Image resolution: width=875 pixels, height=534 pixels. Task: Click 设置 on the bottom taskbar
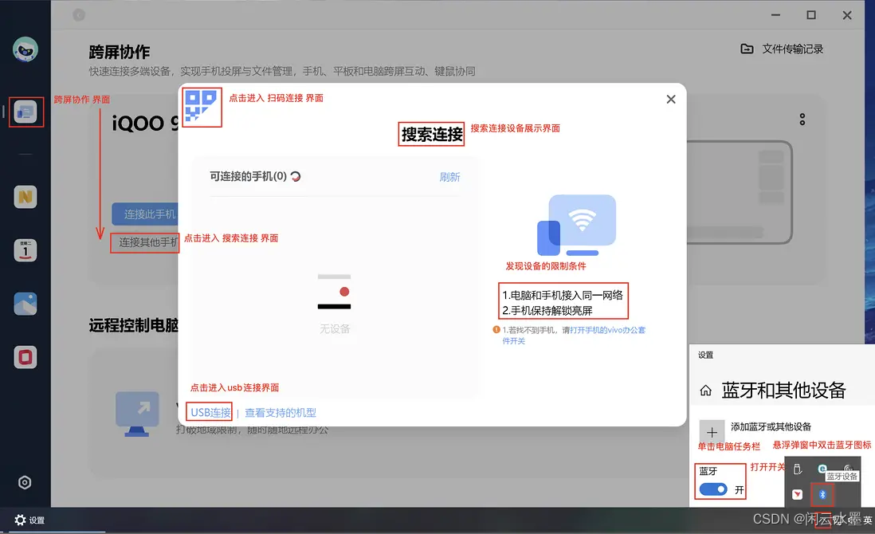pyautogui.click(x=30, y=520)
